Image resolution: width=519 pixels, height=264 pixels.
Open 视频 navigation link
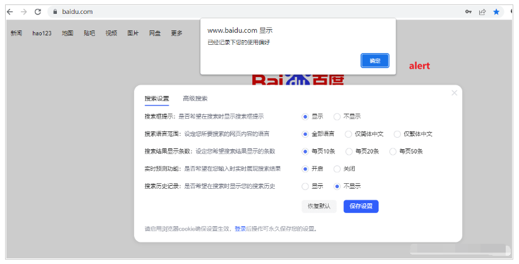point(111,33)
